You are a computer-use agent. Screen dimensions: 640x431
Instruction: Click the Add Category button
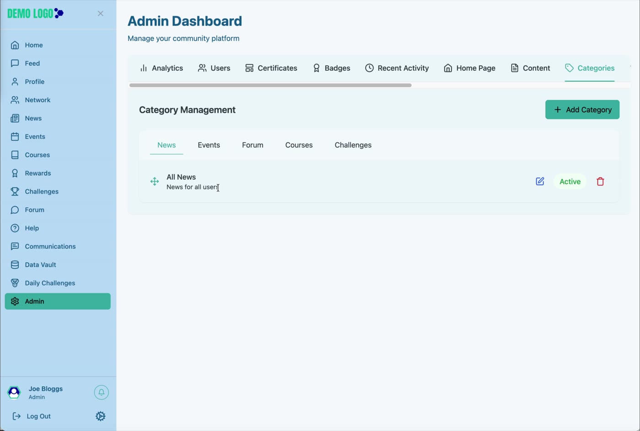point(582,110)
